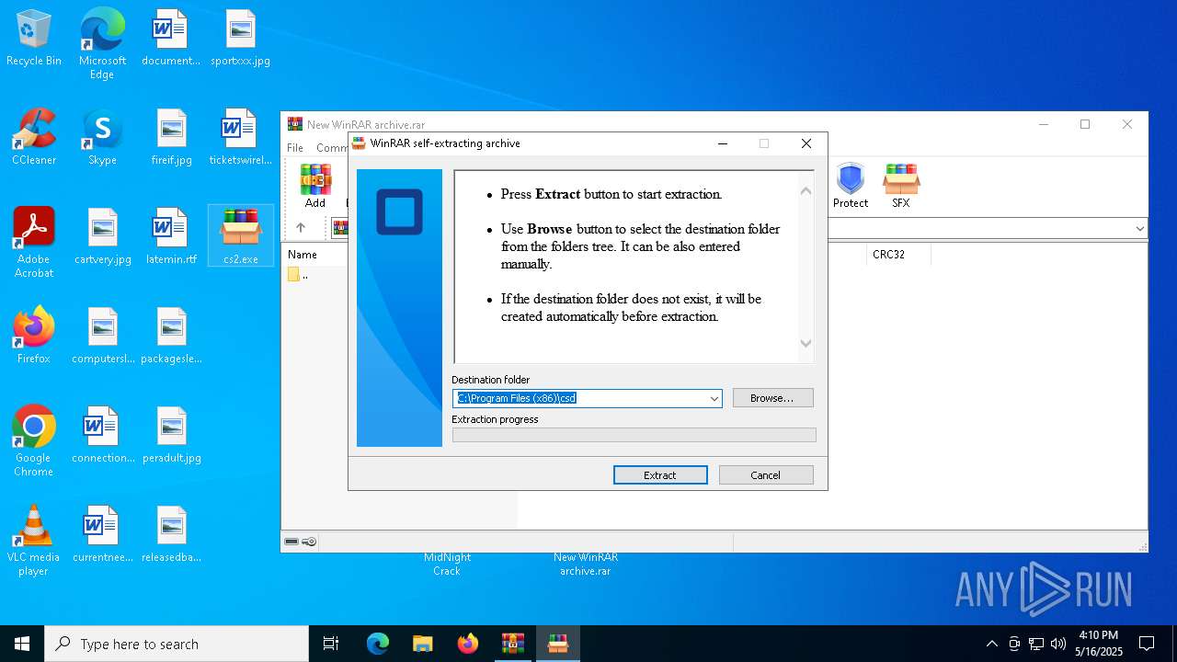The height and width of the screenshot is (662, 1177).
Task: Expand the Destination folder dropdown arrow
Action: [714, 398]
